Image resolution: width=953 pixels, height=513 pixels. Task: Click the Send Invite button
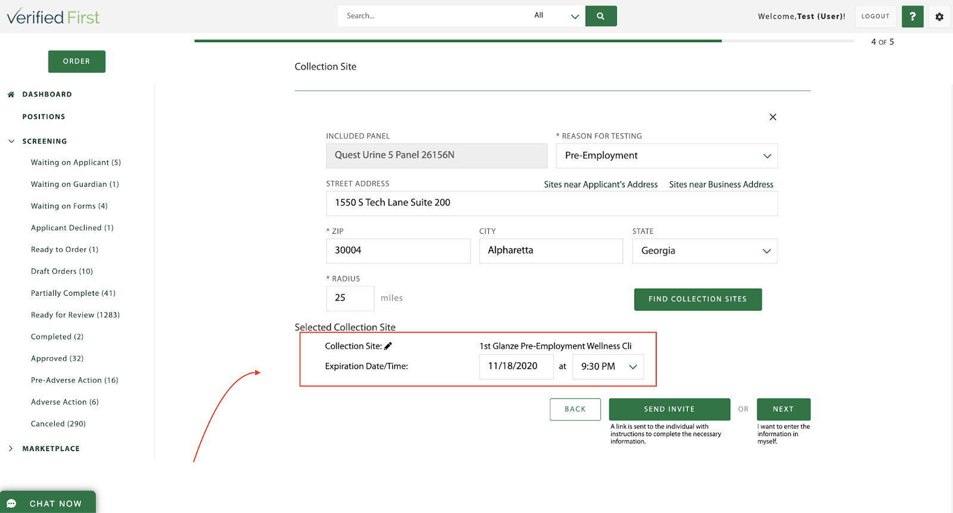(x=669, y=409)
